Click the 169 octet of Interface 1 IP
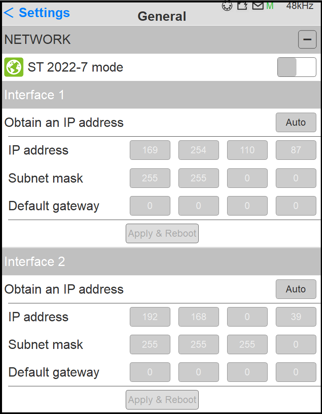Screen dimensions: 322x414 coord(150,150)
